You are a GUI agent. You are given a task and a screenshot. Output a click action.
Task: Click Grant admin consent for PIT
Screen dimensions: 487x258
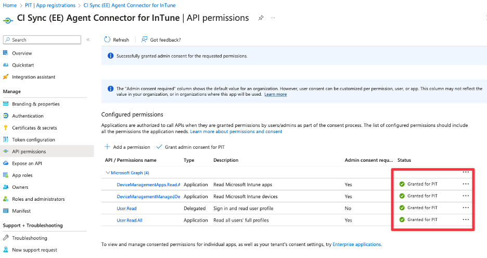[195, 147]
